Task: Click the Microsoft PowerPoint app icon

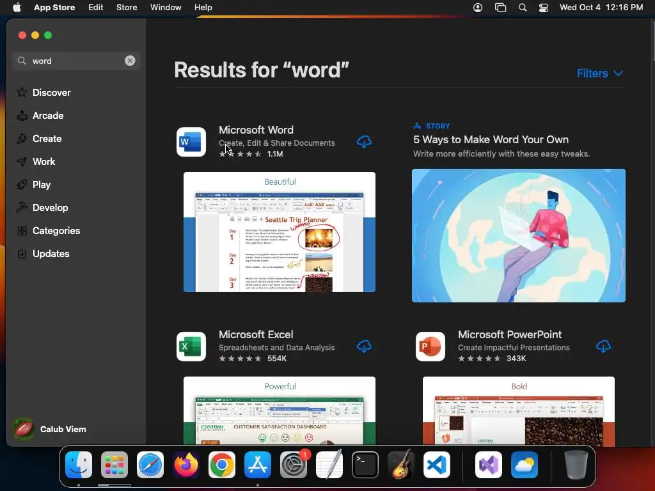Action: pos(430,347)
